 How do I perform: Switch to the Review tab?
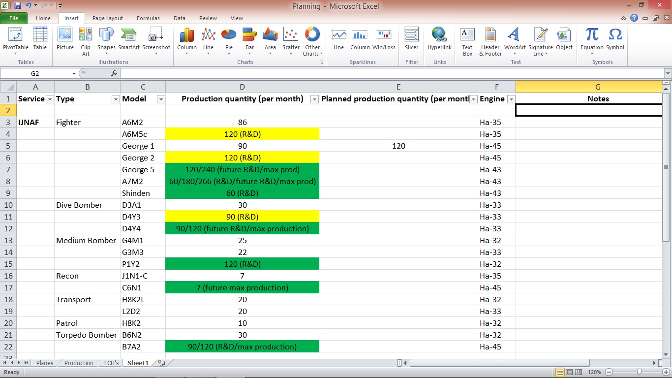tap(208, 18)
